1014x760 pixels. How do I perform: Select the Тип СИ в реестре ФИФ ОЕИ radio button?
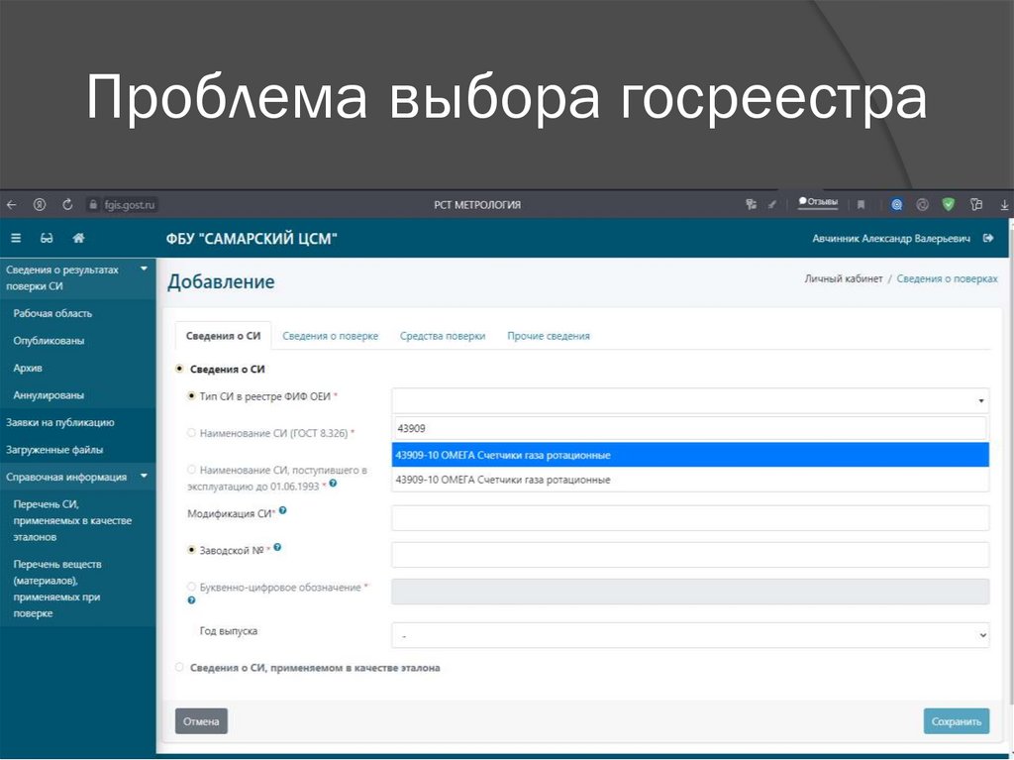click(x=191, y=395)
